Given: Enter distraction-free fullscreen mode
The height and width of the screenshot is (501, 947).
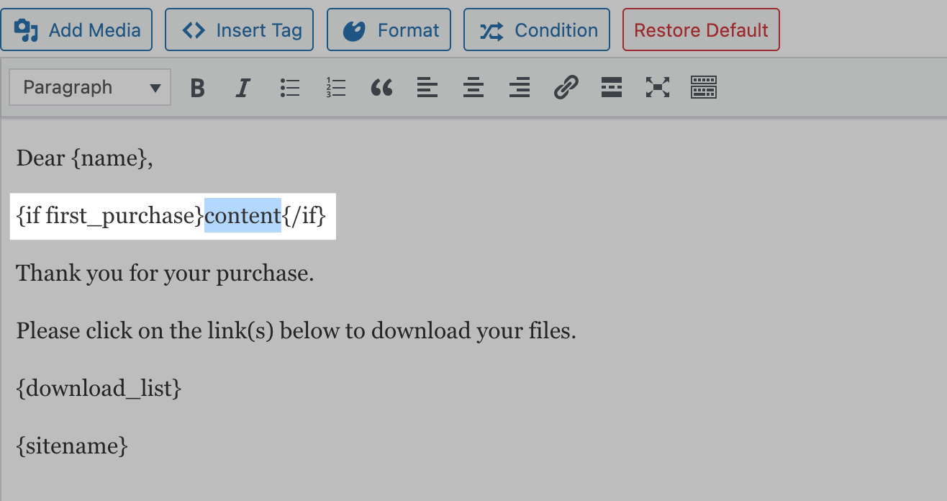Looking at the screenshot, I should pos(658,87).
